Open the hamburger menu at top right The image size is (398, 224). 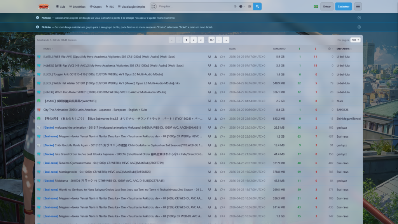click(x=358, y=7)
